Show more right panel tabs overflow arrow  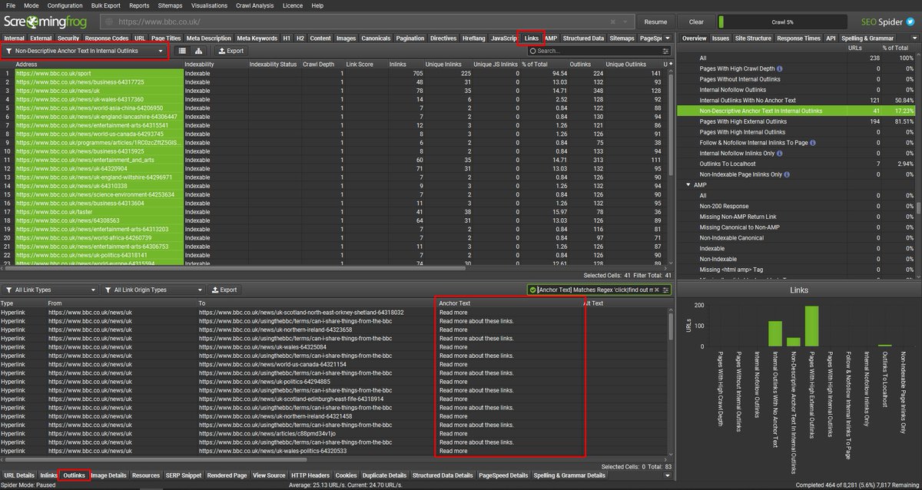(x=913, y=38)
